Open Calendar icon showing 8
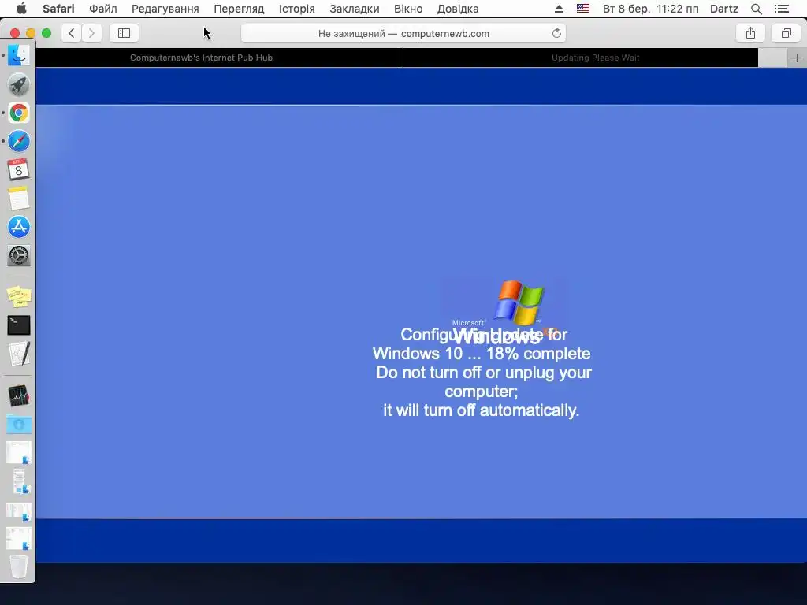 click(19, 169)
